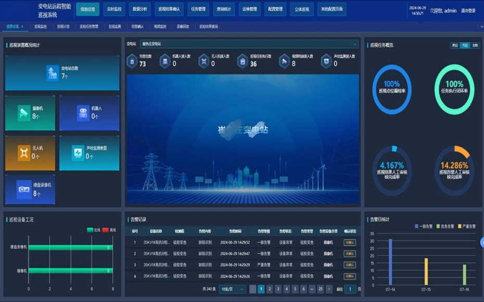Switch to the 视频监控 tab

[160, 27]
